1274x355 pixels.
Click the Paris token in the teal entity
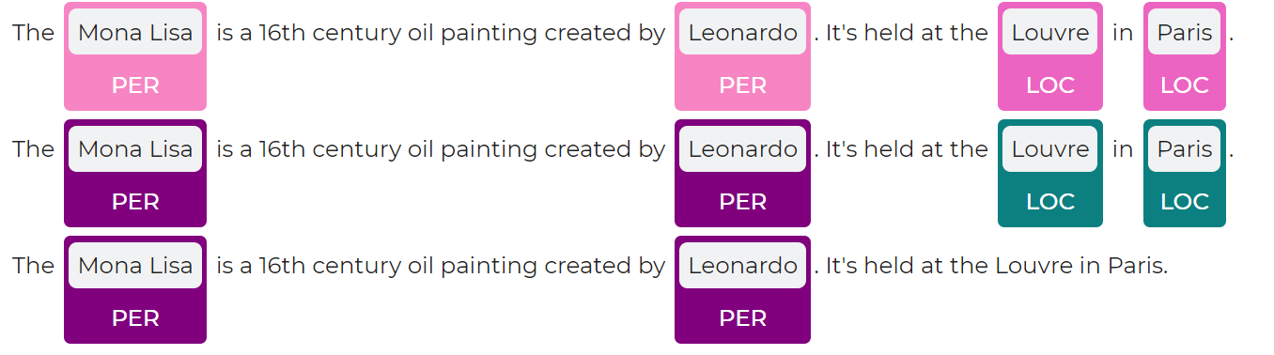[1185, 148]
